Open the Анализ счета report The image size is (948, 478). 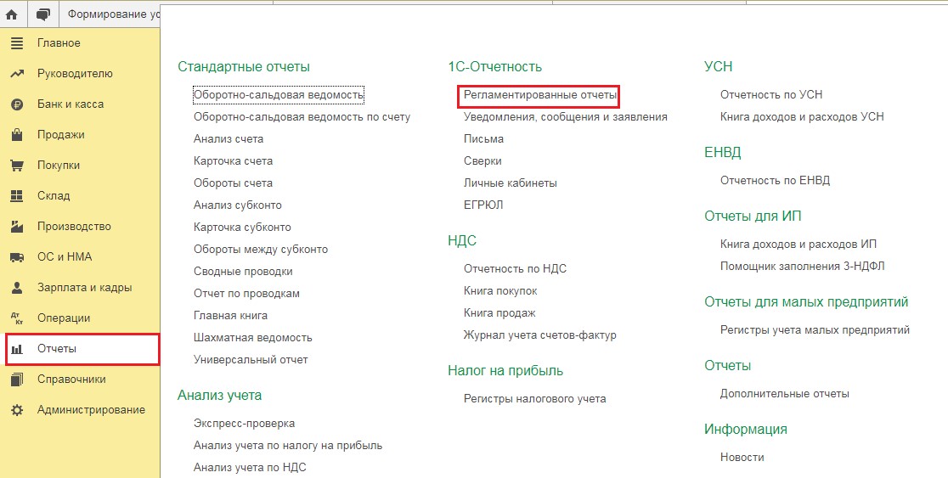pyautogui.click(x=229, y=139)
